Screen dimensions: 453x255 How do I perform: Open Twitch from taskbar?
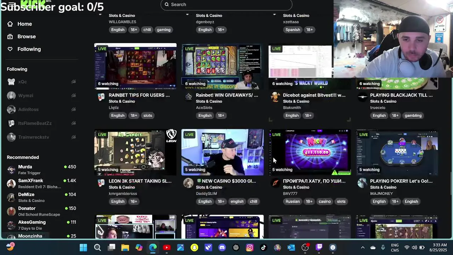tap(319, 248)
